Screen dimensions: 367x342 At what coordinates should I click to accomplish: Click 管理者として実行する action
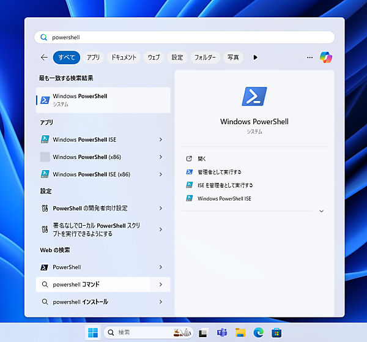click(x=219, y=172)
